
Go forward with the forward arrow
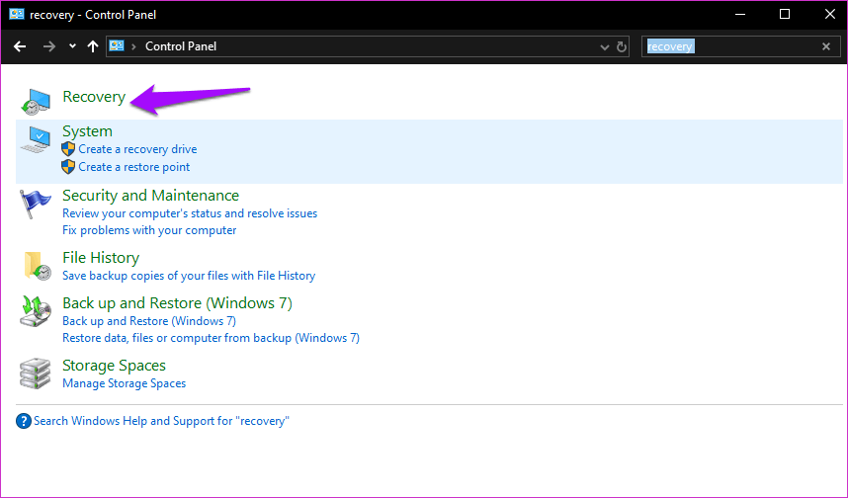click(x=49, y=46)
